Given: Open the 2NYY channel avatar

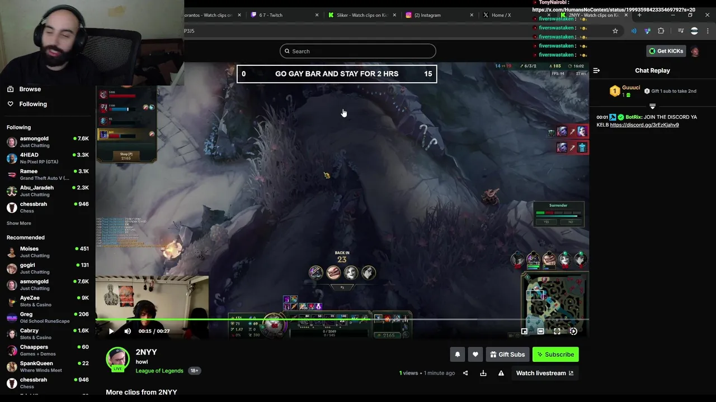Looking at the screenshot, I should coord(117,359).
